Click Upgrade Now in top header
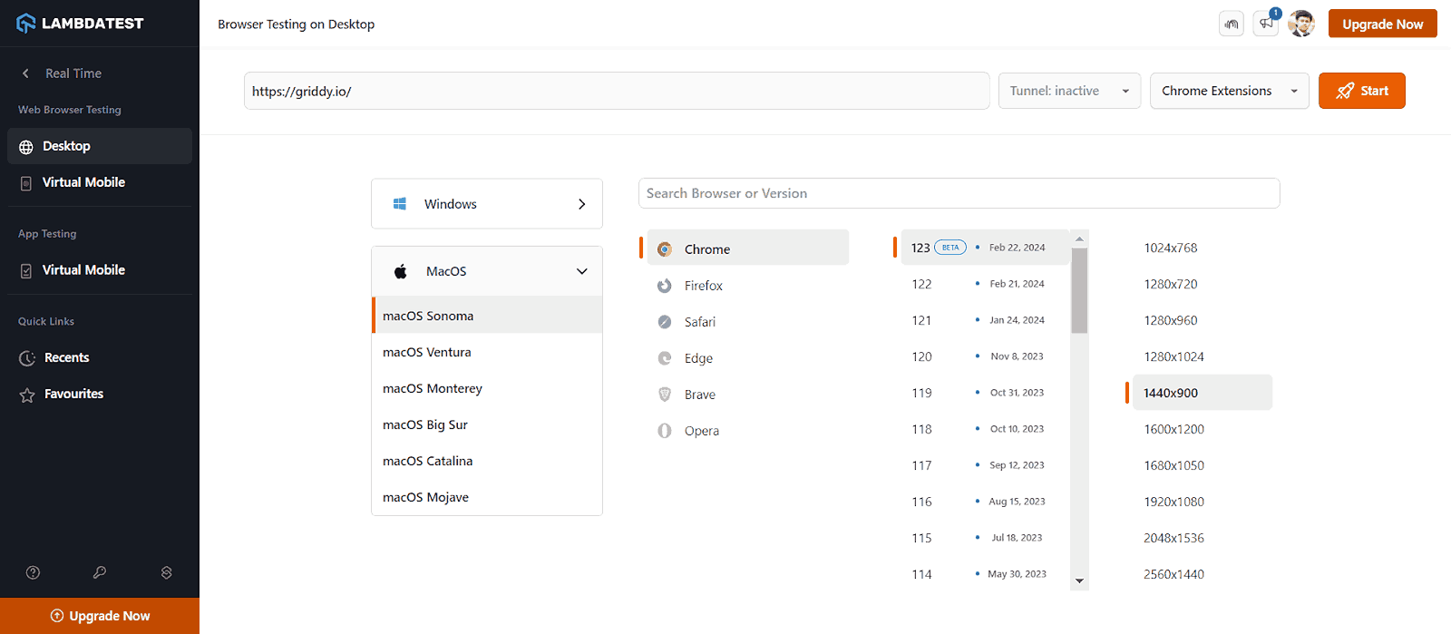This screenshot has width=1451, height=634. (x=1382, y=24)
